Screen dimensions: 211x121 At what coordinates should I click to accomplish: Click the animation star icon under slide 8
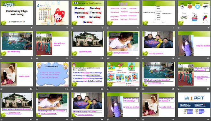(x=37, y=59)
